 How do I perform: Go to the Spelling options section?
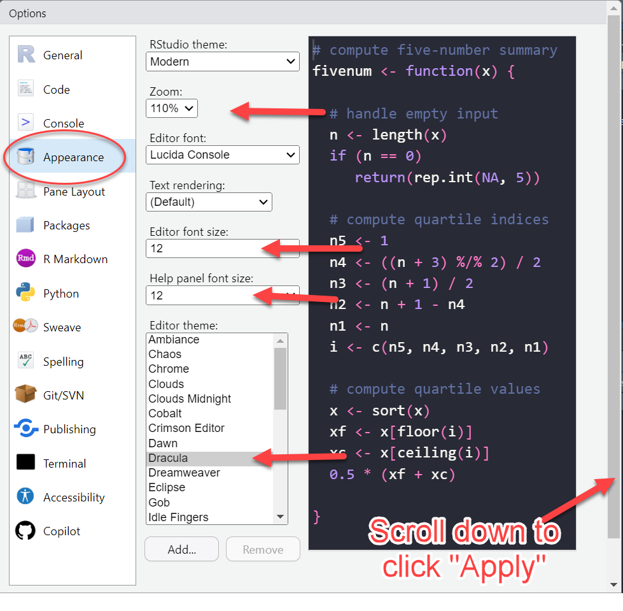63,361
